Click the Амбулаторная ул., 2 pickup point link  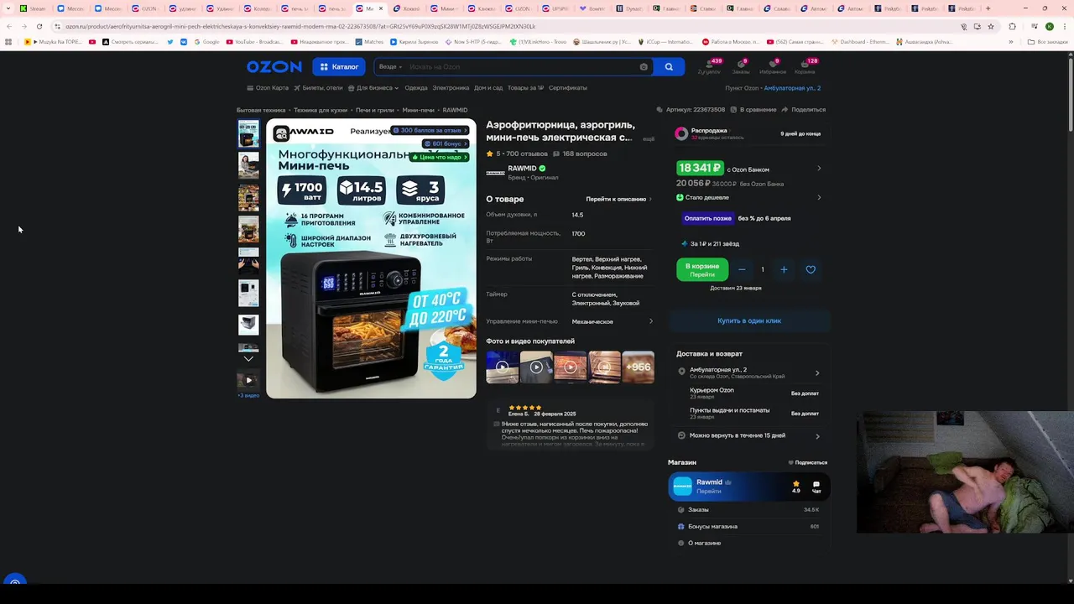coord(791,88)
